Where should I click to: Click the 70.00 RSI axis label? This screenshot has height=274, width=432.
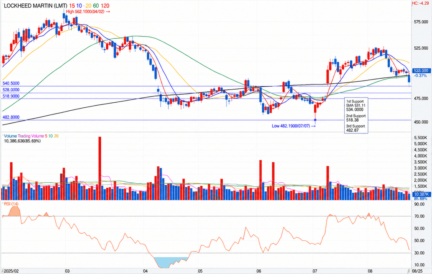point(419,216)
